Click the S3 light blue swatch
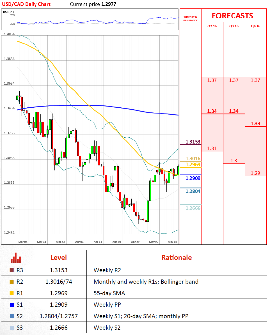The height and width of the screenshot is (335, 270). point(12,328)
